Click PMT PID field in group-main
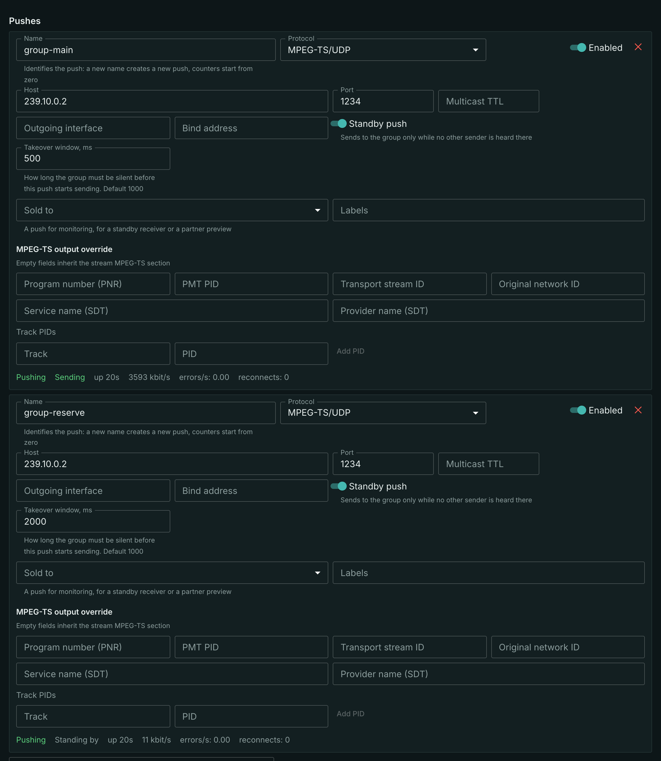The height and width of the screenshot is (761, 661). [x=251, y=284]
